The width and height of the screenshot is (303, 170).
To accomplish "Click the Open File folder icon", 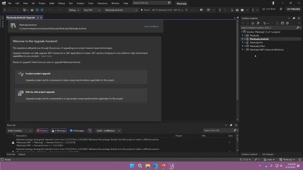I will pos(32,10).
